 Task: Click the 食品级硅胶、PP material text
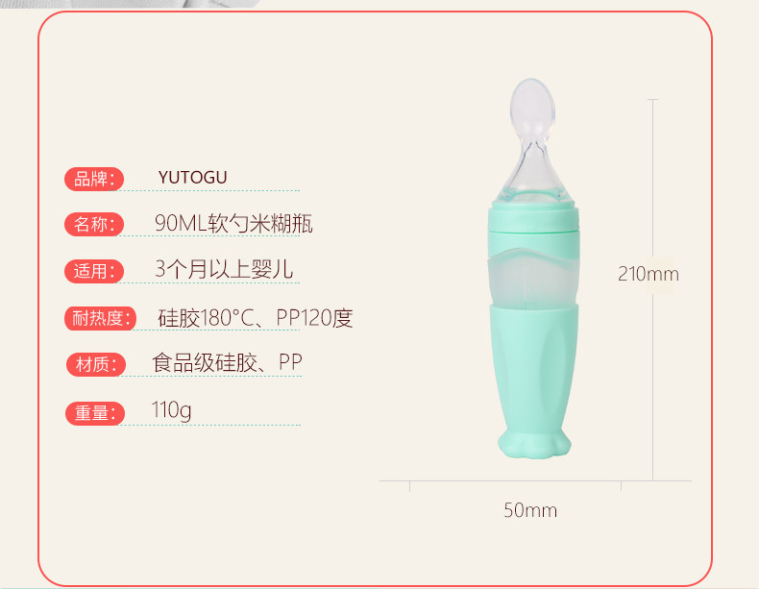(x=227, y=362)
